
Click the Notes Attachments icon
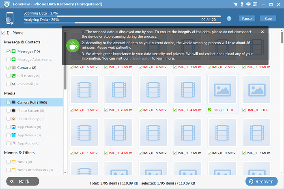[13, 170]
